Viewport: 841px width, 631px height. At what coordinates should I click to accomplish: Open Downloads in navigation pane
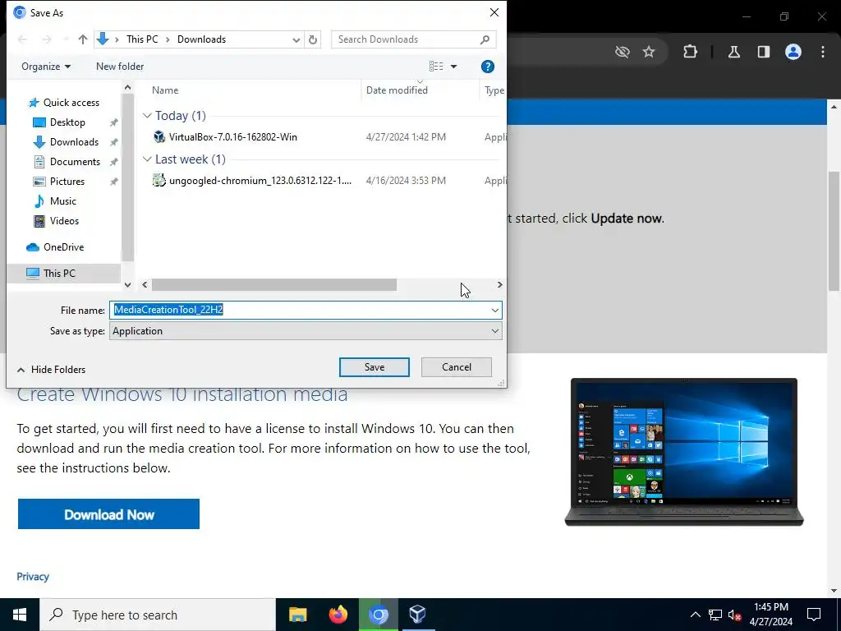coord(74,142)
